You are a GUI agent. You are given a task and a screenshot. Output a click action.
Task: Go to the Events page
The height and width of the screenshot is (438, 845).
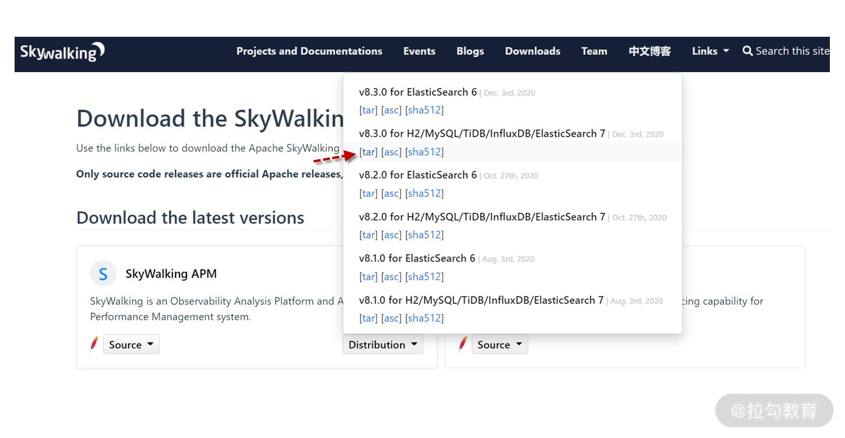coord(420,51)
